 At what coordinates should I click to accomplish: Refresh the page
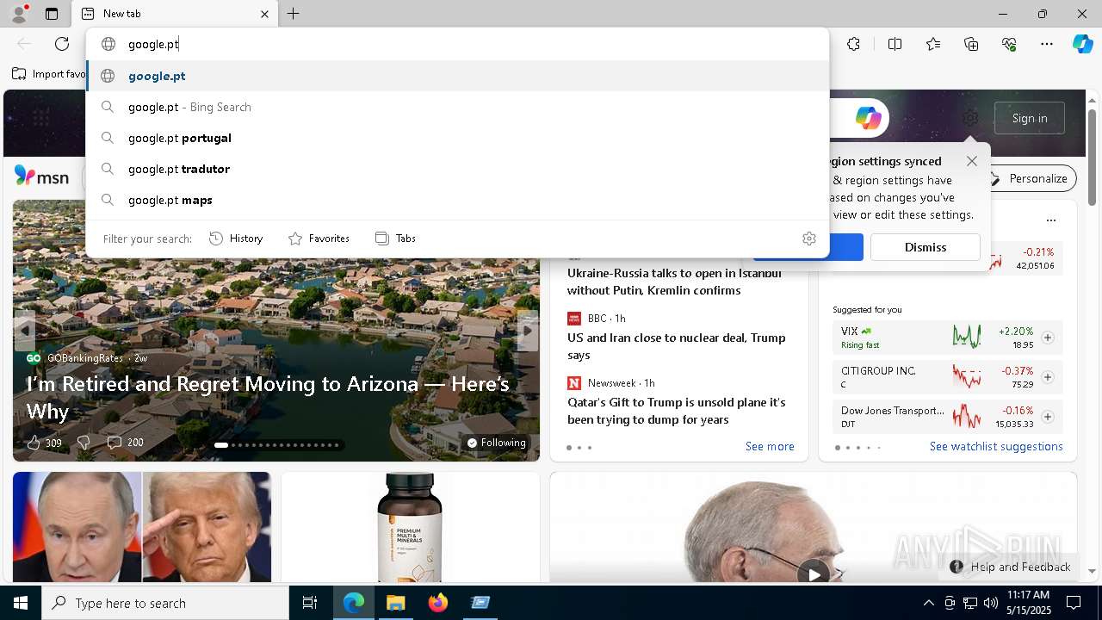(62, 44)
